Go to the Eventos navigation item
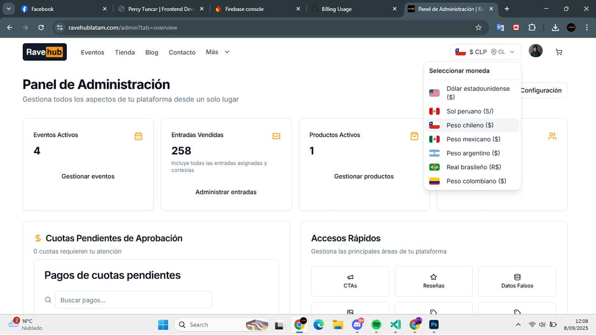 92,52
